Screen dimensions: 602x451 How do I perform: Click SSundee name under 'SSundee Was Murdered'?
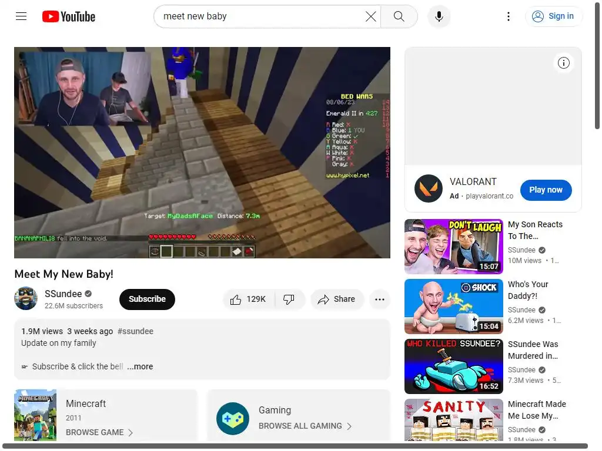(x=521, y=370)
